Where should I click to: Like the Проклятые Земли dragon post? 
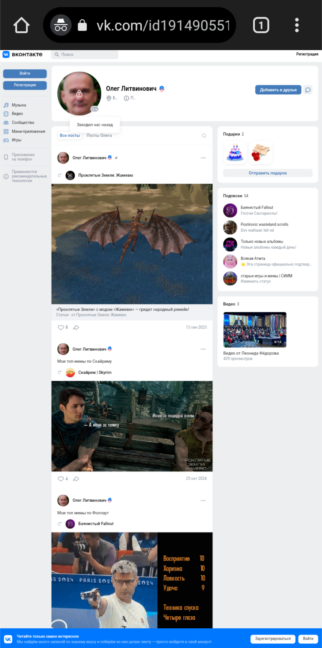click(x=61, y=327)
